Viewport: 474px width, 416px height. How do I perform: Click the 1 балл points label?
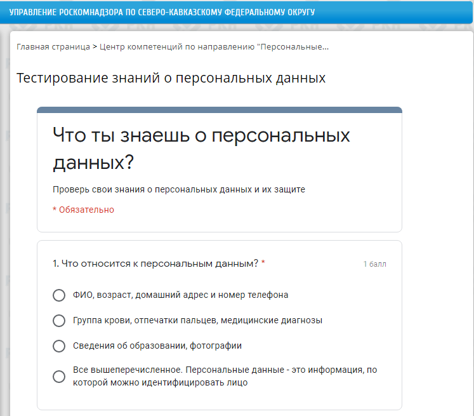[374, 264]
